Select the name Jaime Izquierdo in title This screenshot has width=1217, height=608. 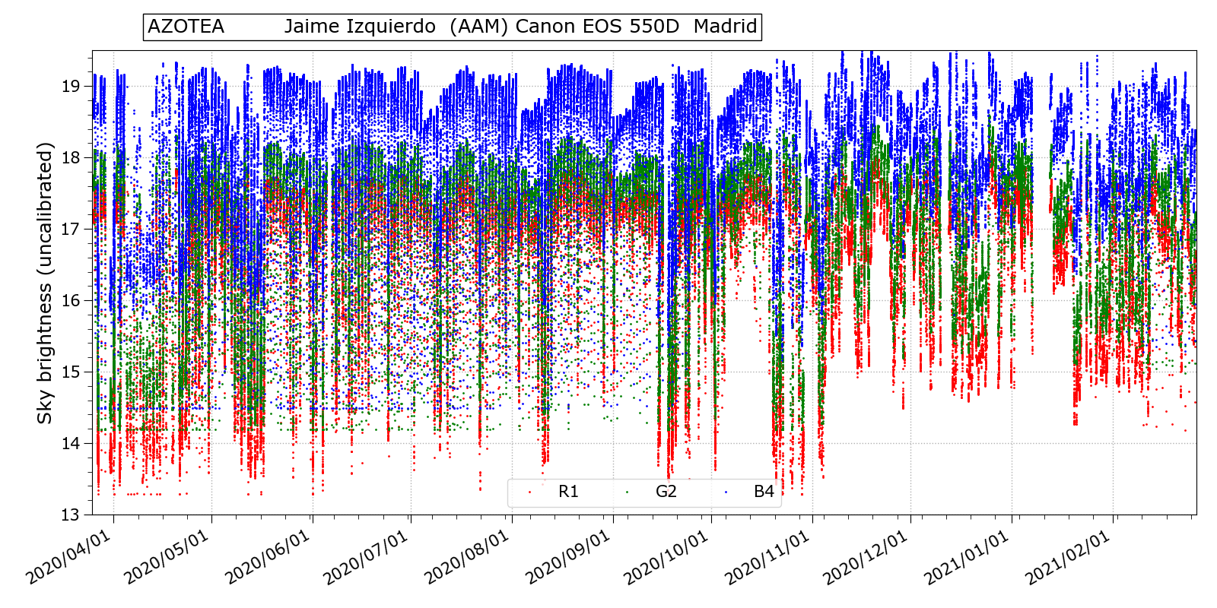tap(360, 27)
